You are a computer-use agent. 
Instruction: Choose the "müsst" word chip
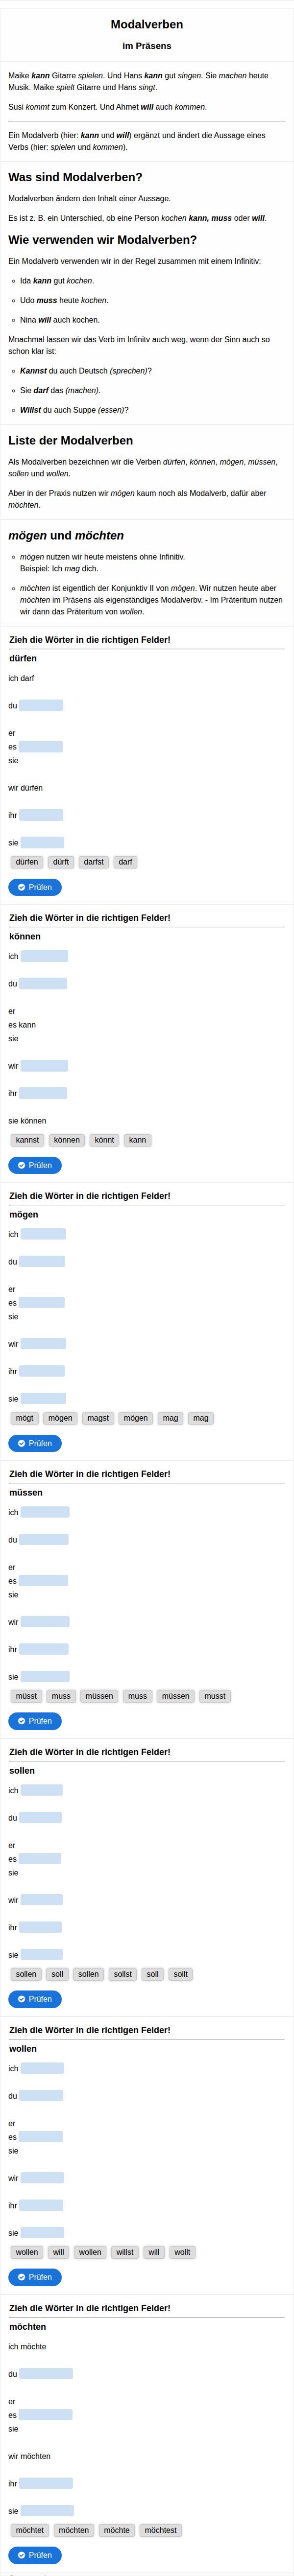26,1696
